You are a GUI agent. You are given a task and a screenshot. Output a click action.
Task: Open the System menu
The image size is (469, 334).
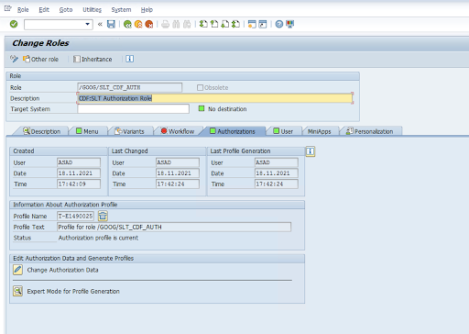pyautogui.click(x=121, y=10)
